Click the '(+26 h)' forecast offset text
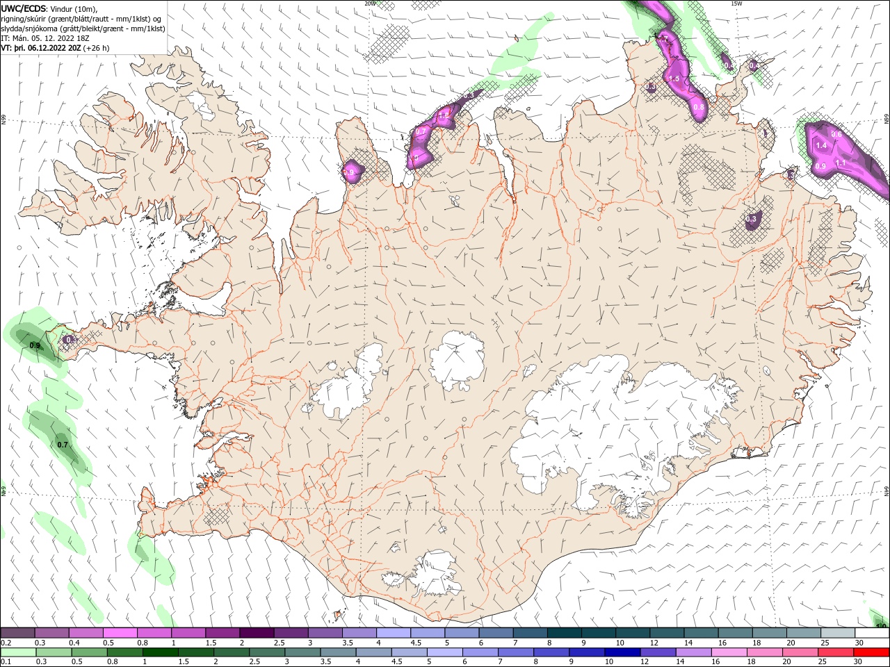Viewport: 890px width, 667px height. click(x=96, y=48)
